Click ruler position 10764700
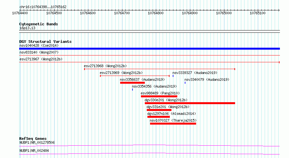The height and width of the screenshot is (158, 289). pyautogui.click(x=122, y=13)
